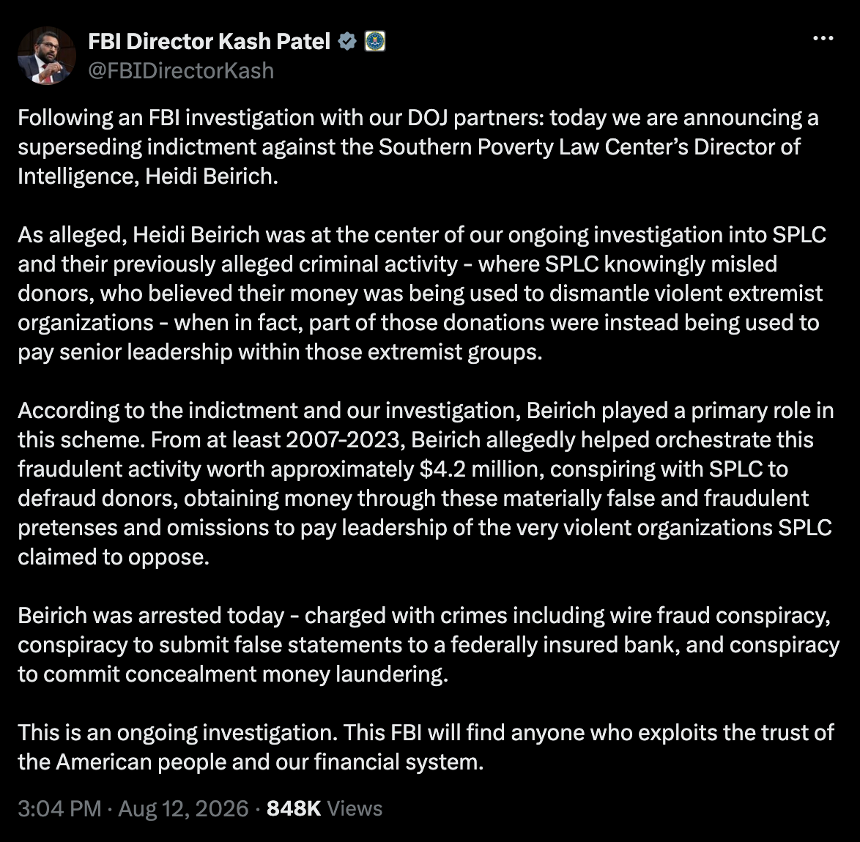Image resolution: width=860 pixels, height=842 pixels.
Task: Select the paragraph starting 'As alleged, Heidi Beirich'
Action: coord(422,294)
